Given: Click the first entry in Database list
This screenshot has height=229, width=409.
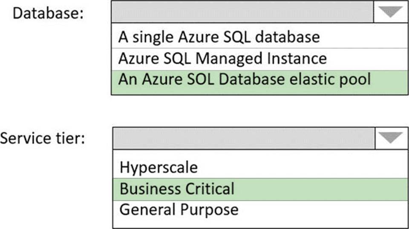Looking at the screenshot, I should tap(219, 37).
